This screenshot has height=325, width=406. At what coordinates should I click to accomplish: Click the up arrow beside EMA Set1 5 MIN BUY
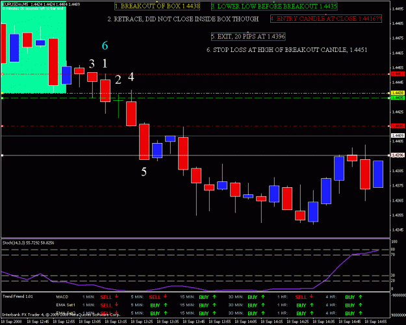click(166, 305)
